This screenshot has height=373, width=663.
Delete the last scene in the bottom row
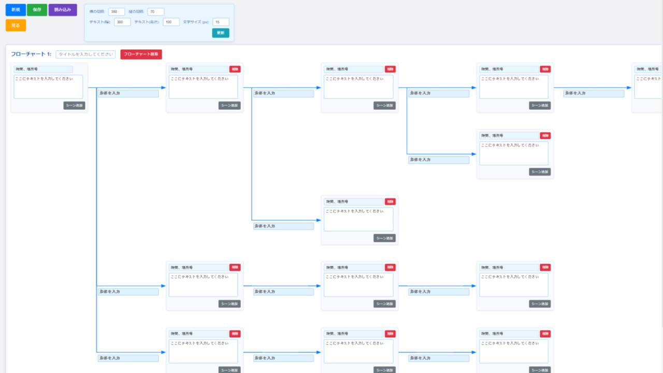(x=545, y=334)
